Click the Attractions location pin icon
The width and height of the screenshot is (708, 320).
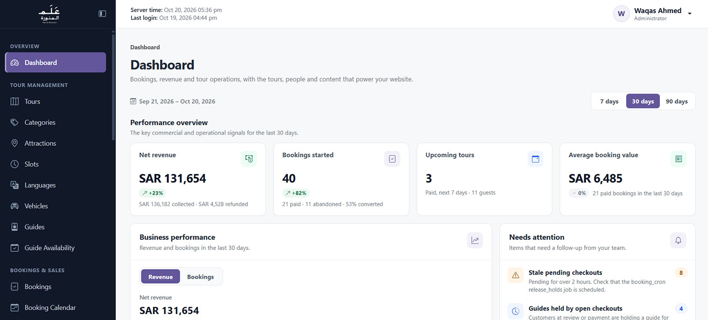[14, 143]
